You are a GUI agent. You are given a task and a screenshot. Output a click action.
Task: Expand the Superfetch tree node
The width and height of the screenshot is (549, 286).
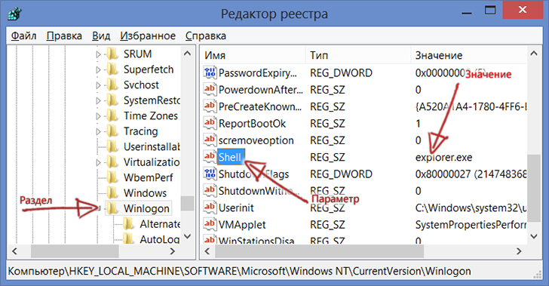[x=98, y=69]
